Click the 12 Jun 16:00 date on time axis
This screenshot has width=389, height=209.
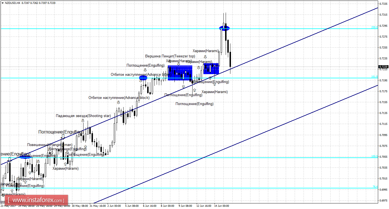(x=204, y=206)
